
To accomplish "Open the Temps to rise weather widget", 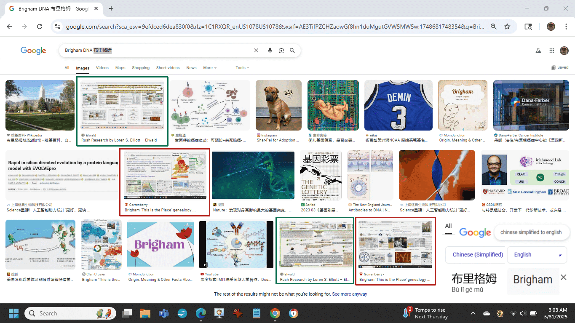I will tap(426, 313).
